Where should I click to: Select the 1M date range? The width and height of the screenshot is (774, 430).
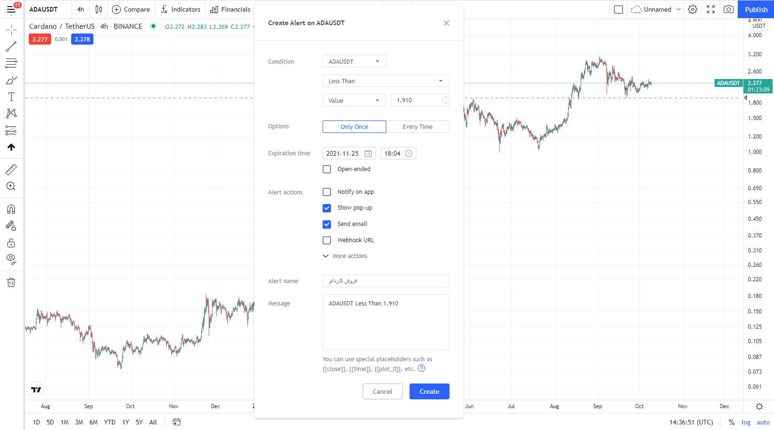click(65, 422)
